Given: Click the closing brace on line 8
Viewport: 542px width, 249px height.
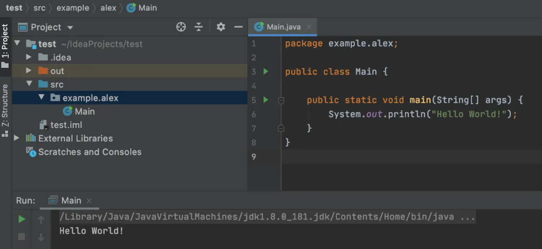Looking at the screenshot, I should coord(288,142).
